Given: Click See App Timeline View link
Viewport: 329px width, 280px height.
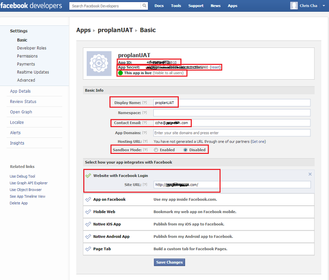Looking at the screenshot, I should [27, 197].
